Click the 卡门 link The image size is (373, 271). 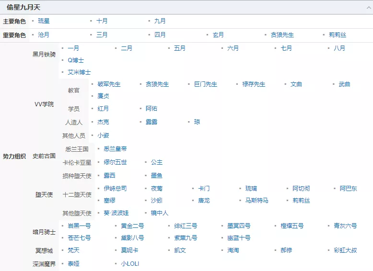click(x=204, y=189)
